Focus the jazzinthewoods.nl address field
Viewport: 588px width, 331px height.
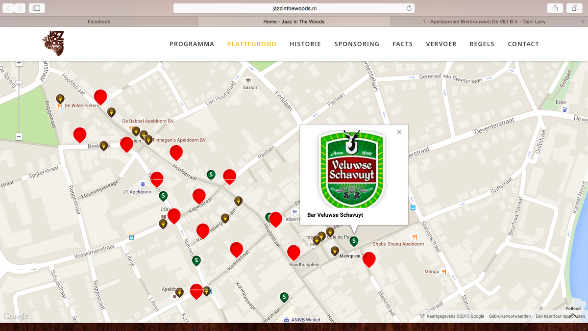pos(294,8)
